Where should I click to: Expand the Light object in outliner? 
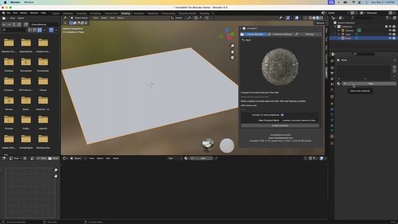click(338, 34)
